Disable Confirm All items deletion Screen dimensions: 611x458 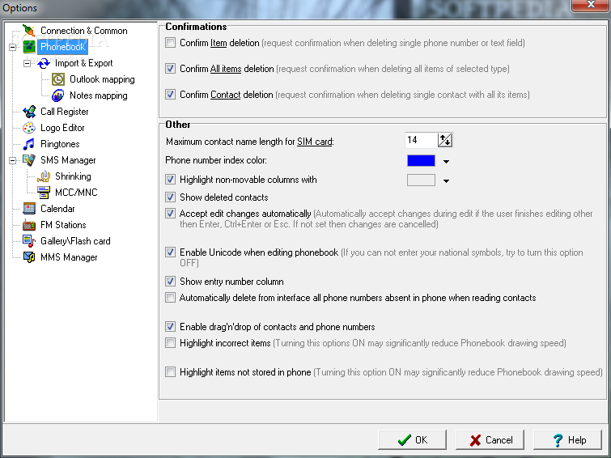coord(170,69)
